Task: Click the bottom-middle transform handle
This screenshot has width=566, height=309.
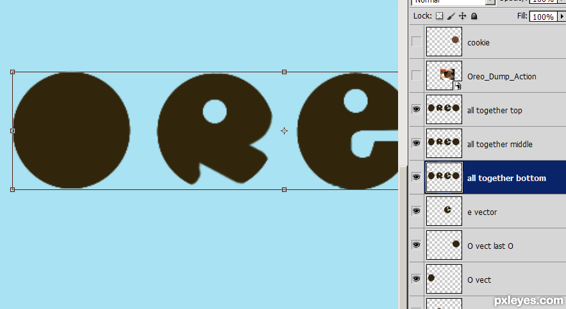Action: click(284, 189)
